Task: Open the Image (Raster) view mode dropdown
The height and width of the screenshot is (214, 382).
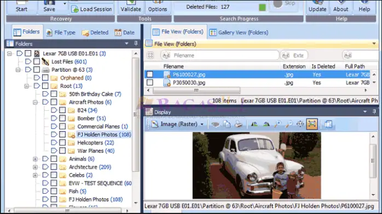Action: (202, 124)
